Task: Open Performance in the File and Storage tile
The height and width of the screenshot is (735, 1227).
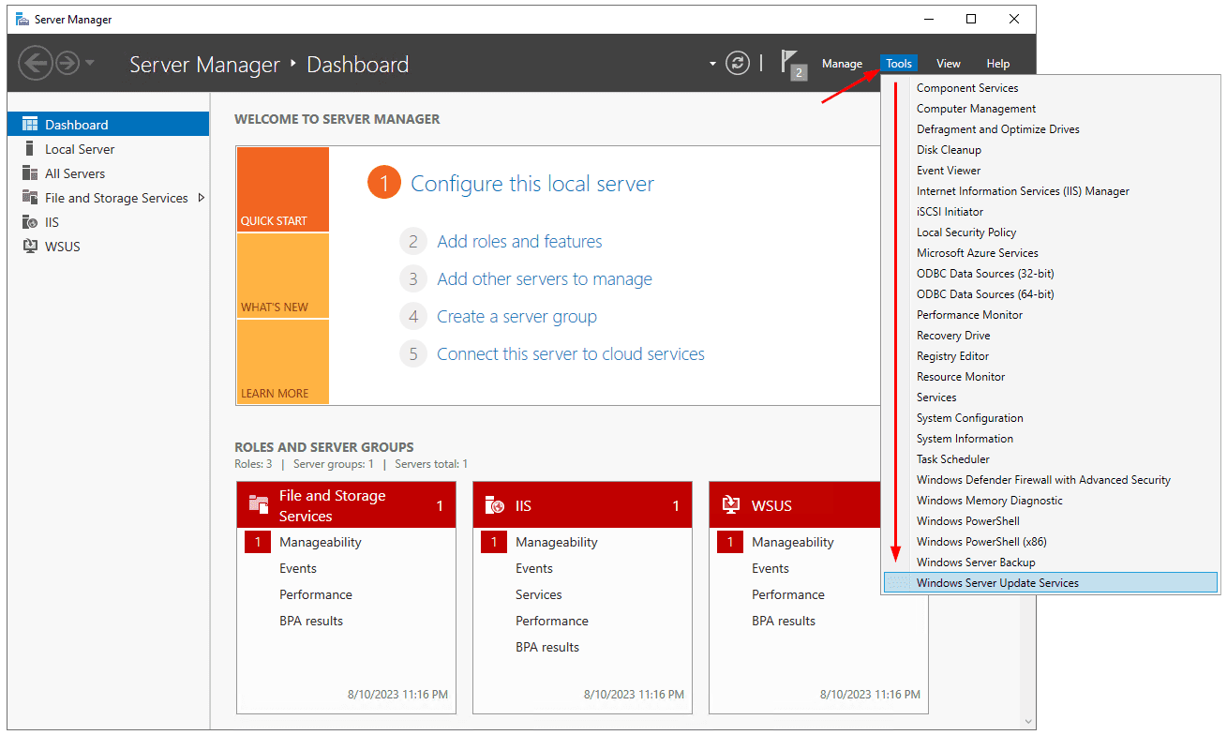Action: coord(316,594)
